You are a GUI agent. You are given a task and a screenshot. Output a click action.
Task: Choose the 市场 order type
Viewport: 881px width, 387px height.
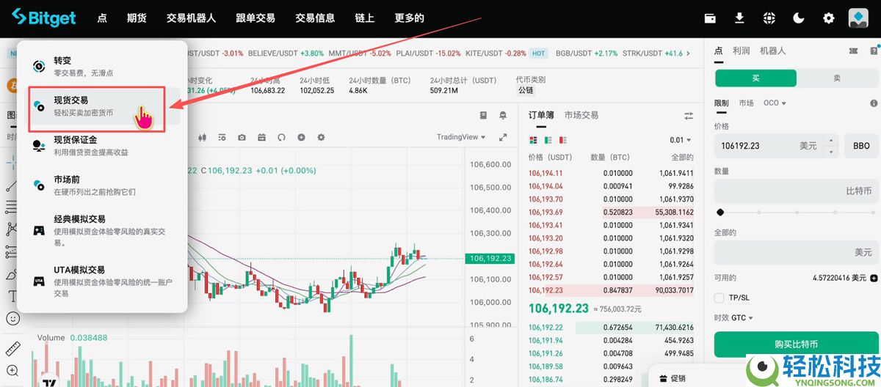tap(746, 103)
